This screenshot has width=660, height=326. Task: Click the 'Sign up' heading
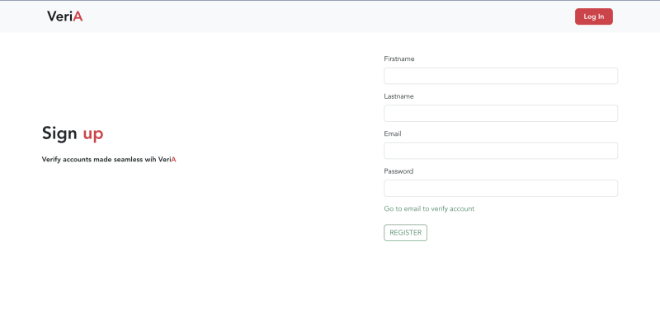click(73, 133)
